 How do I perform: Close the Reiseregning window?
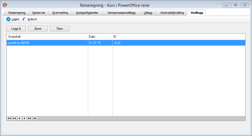tap(245, 5)
